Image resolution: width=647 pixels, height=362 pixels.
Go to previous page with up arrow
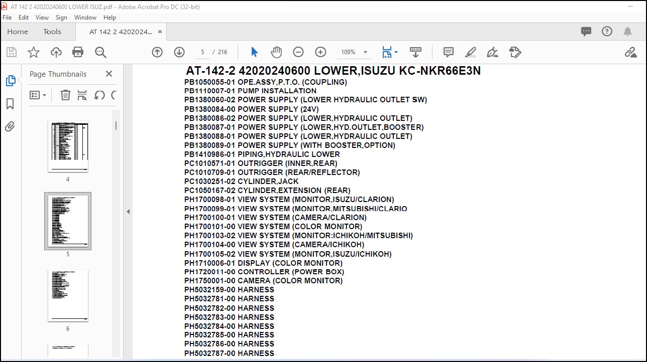click(x=157, y=52)
